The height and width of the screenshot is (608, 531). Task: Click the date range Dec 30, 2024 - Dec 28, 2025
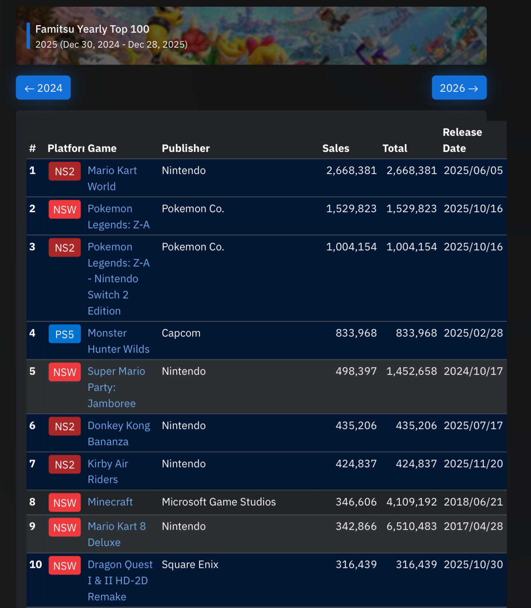[x=123, y=44]
